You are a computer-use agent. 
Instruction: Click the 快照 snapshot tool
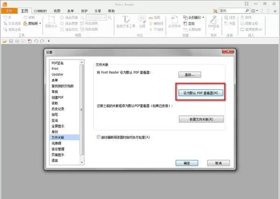pyautogui.click(x=29, y=17)
